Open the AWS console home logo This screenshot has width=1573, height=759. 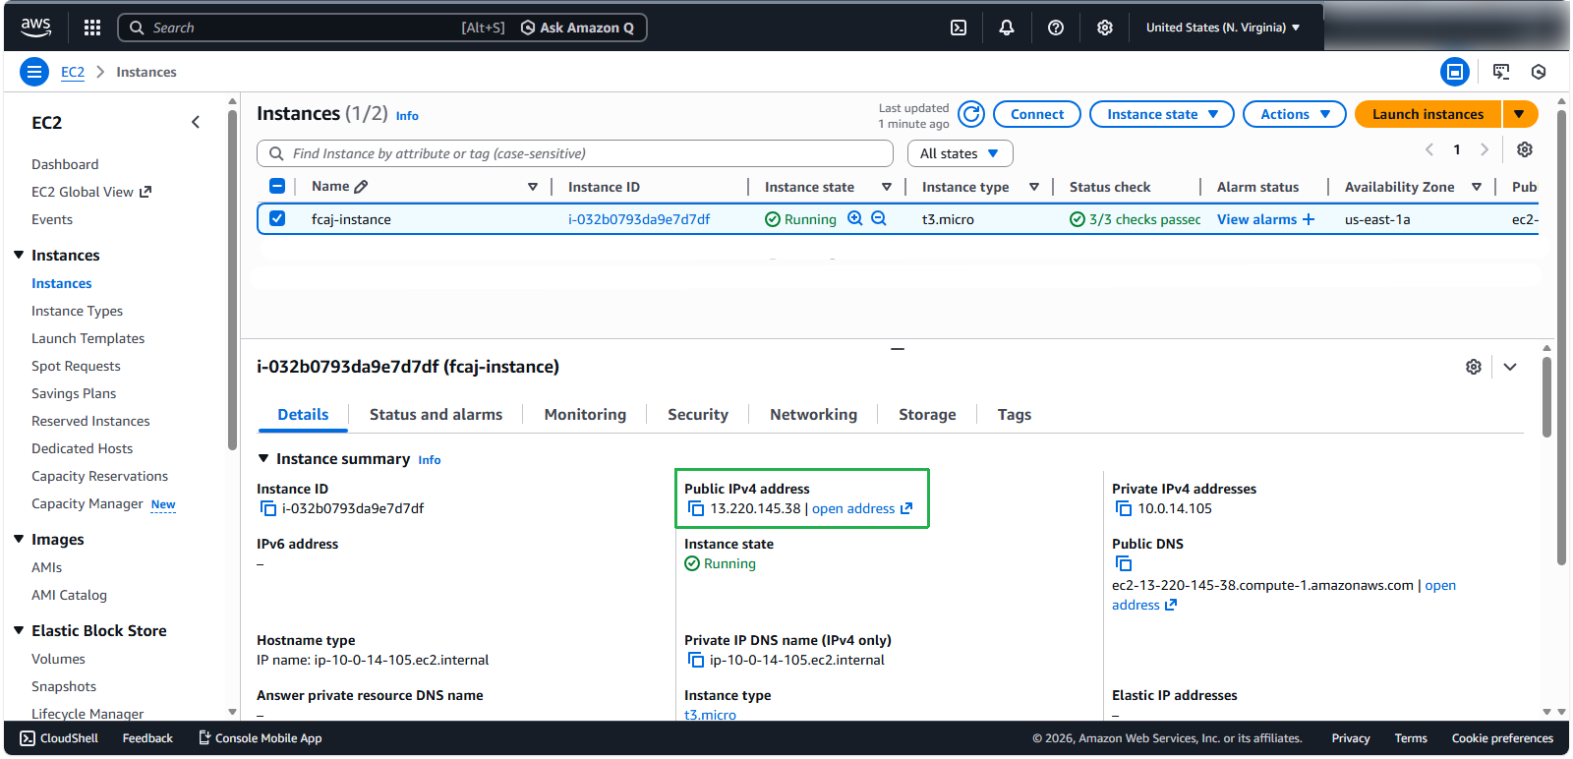[36, 28]
